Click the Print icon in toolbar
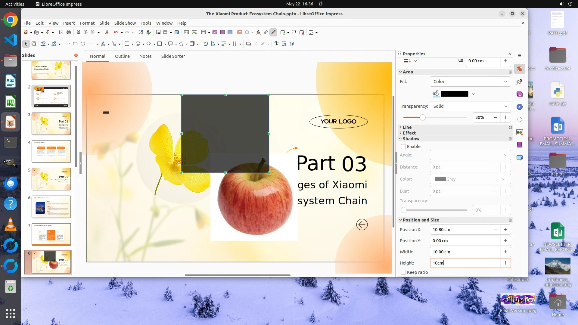 (x=69, y=32)
